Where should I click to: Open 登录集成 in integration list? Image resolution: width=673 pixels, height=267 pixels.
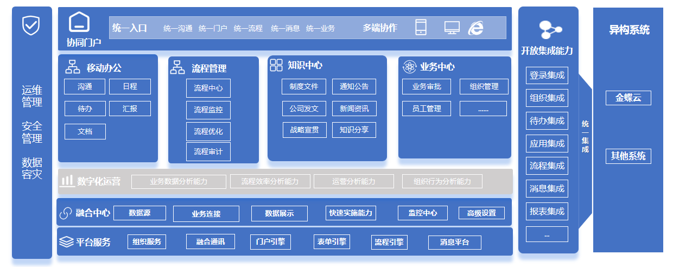tap(547, 75)
